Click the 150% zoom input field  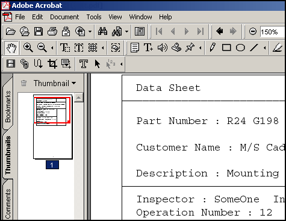(273, 32)
